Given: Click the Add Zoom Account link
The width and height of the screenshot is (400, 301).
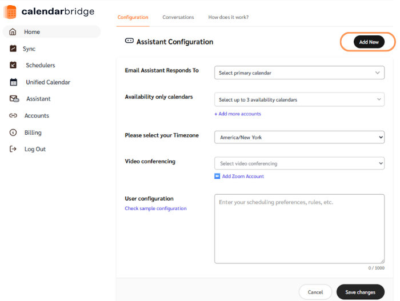Looking at the screenshot, I should (243, 176).
